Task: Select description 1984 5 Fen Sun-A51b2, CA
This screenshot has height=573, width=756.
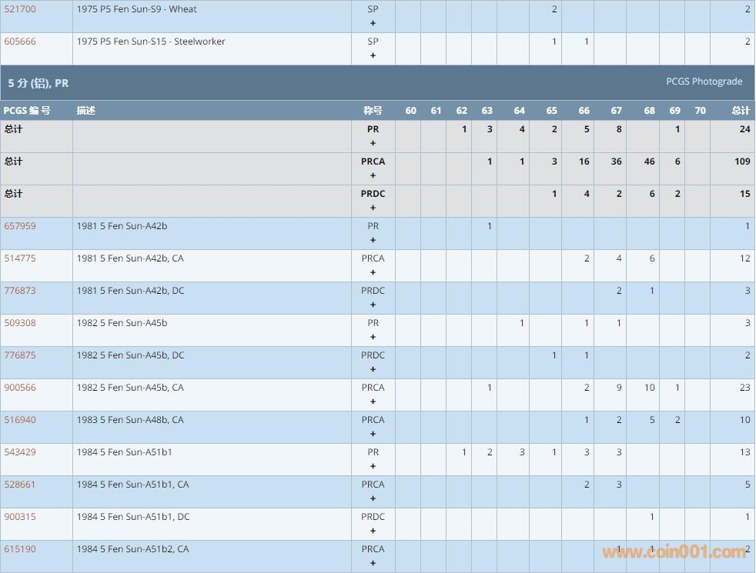Action: [x=132, y=548]
